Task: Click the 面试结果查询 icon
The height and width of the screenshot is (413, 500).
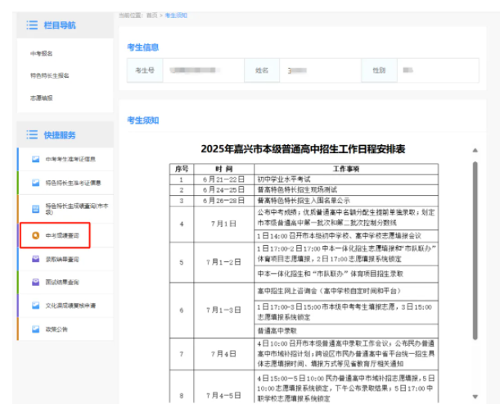Action: 35,282
